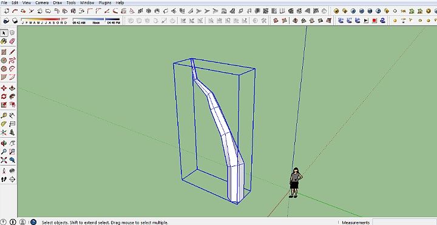Click the question mark status bar icon
437x225 pixels.
click(x=4, y=222)
